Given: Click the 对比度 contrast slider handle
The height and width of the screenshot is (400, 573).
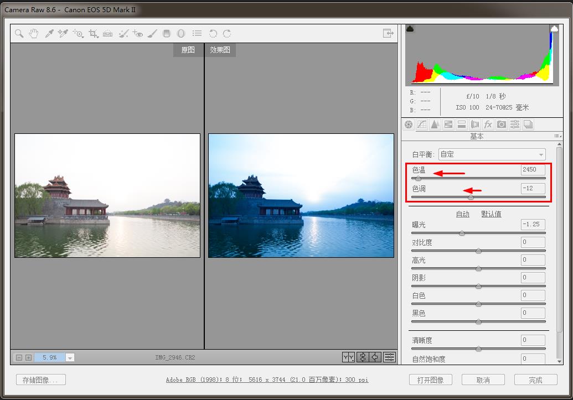Looking at the screenshot, I should click(478, 251).
